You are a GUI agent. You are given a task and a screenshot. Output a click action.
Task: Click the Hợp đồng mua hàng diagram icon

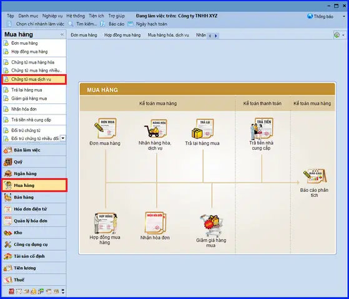point(106,223)
